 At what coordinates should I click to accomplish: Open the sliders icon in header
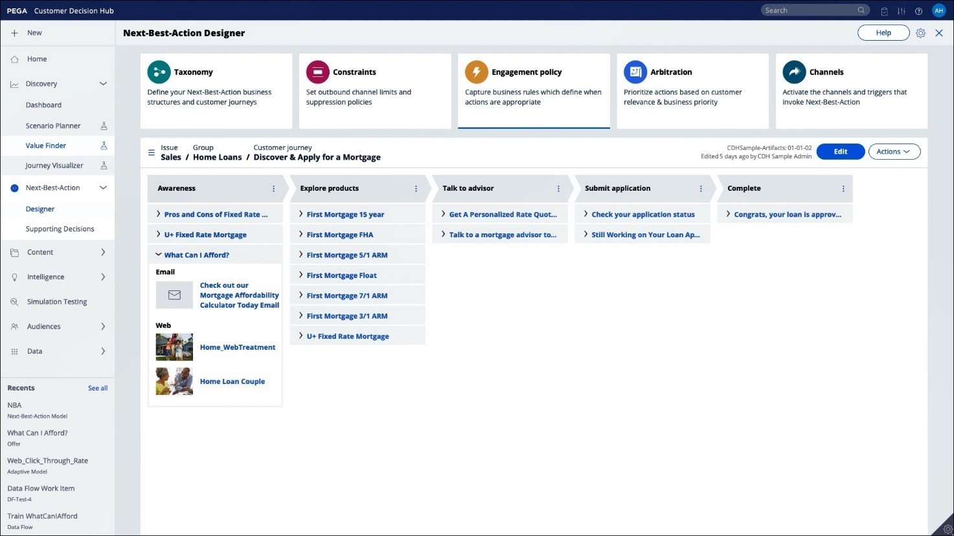pyautogui.click(x=902, y=11)
